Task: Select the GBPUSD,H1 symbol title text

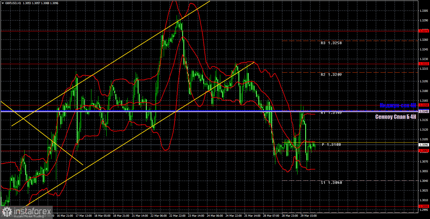Action: (13, 3)
